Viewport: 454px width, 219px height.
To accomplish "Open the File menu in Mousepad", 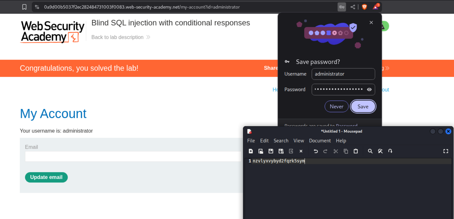I will (x=251, y=140).
